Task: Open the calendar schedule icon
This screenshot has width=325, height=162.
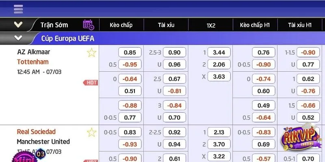Action: (89, 25)
